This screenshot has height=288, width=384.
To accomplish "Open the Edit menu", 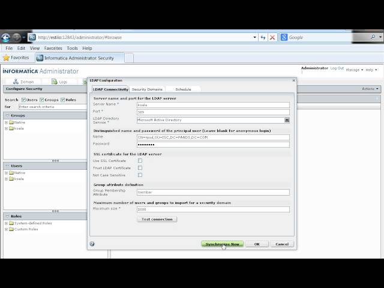I will click(21, 48).
